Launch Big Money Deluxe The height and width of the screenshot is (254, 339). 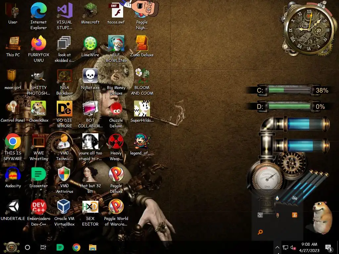tap(116, 82)
